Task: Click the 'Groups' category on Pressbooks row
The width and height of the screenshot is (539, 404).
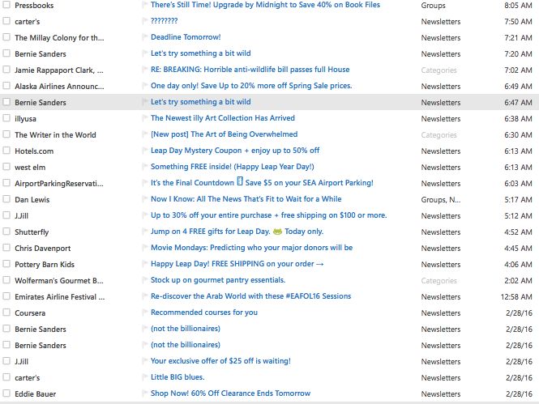Action: (433, 5)
